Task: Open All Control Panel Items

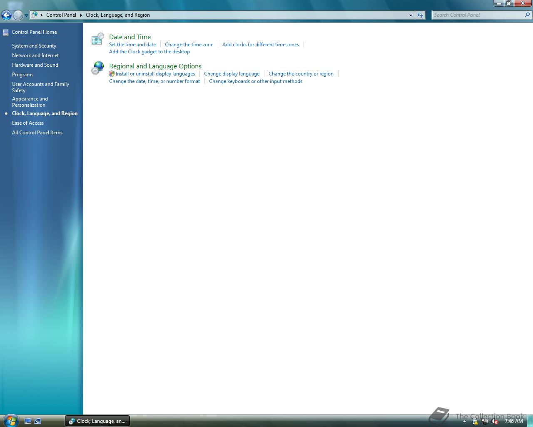Action: point(37,133)
